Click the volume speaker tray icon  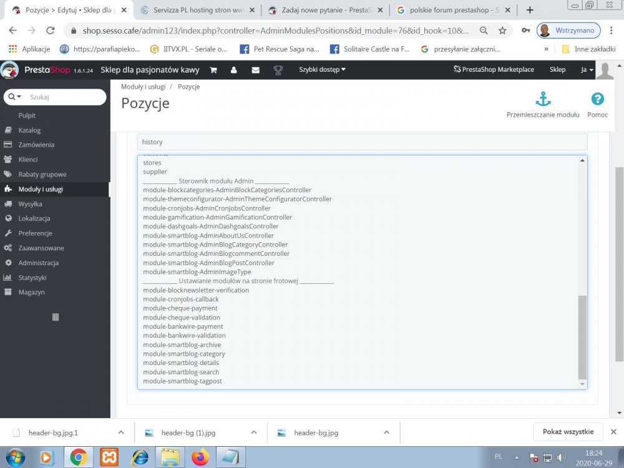click(561, 457)
